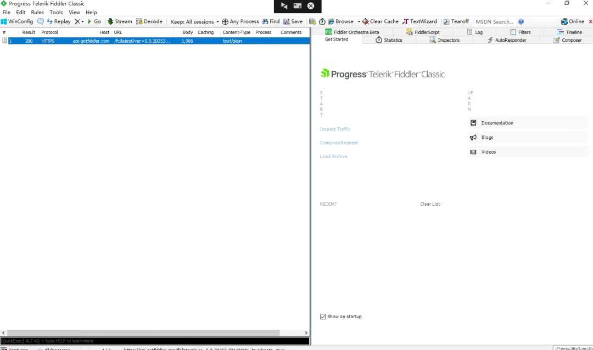This screenshot has width=593, height=350.
Task: Click Tearoff to detach inspectors
Action: [x=456, y=21]
